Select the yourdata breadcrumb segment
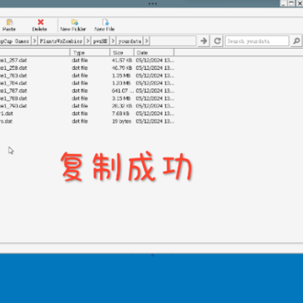The height and width of the screenshot is (303, 303). (x=130, y=41)
